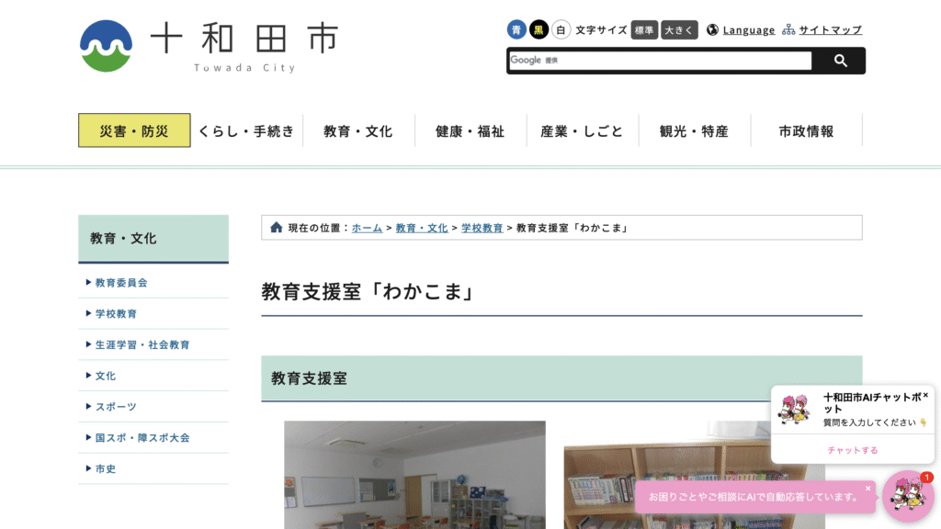The width and height of the screenshot is (941, 529).
Task: Open the 市政情報 navigation menu
Action: pos(806,129)
